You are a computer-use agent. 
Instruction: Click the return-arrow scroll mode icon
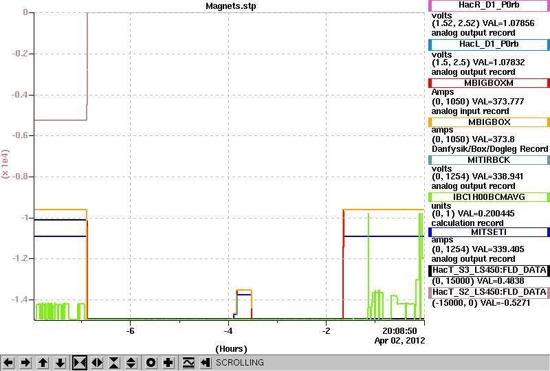206,362
